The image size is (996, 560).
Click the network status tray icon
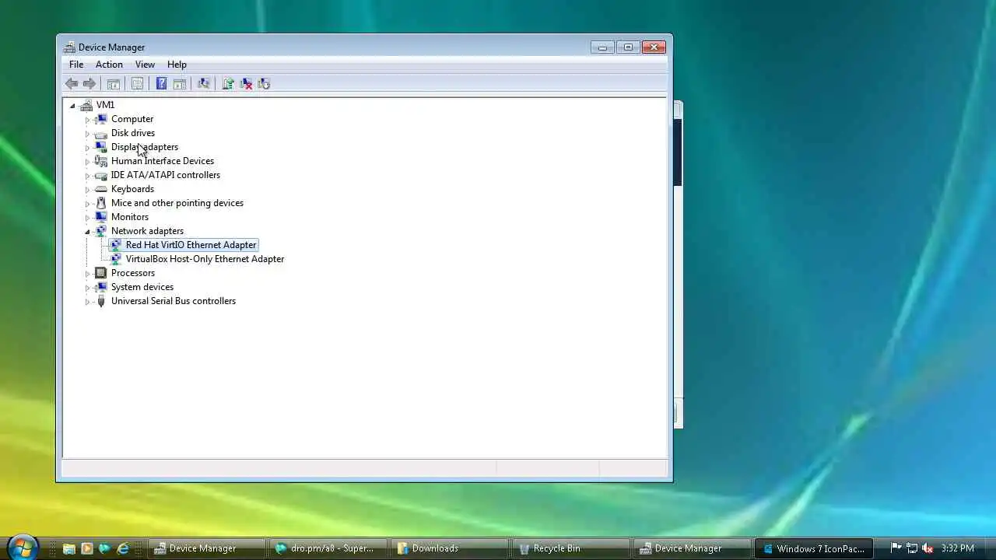[912, 548]
